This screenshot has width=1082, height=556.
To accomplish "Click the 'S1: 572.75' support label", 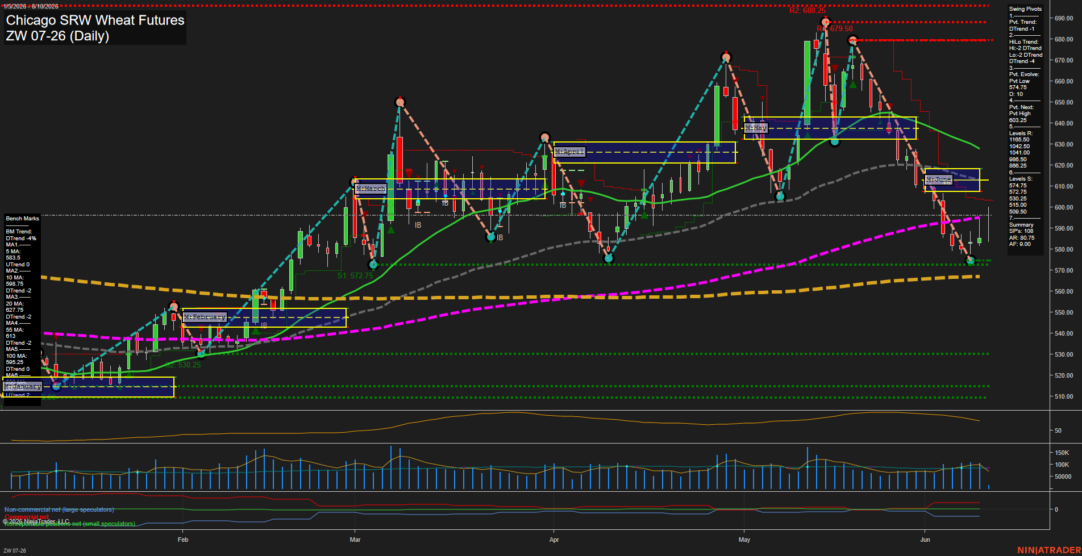I will pyautogui.click(x=355, y=275).
